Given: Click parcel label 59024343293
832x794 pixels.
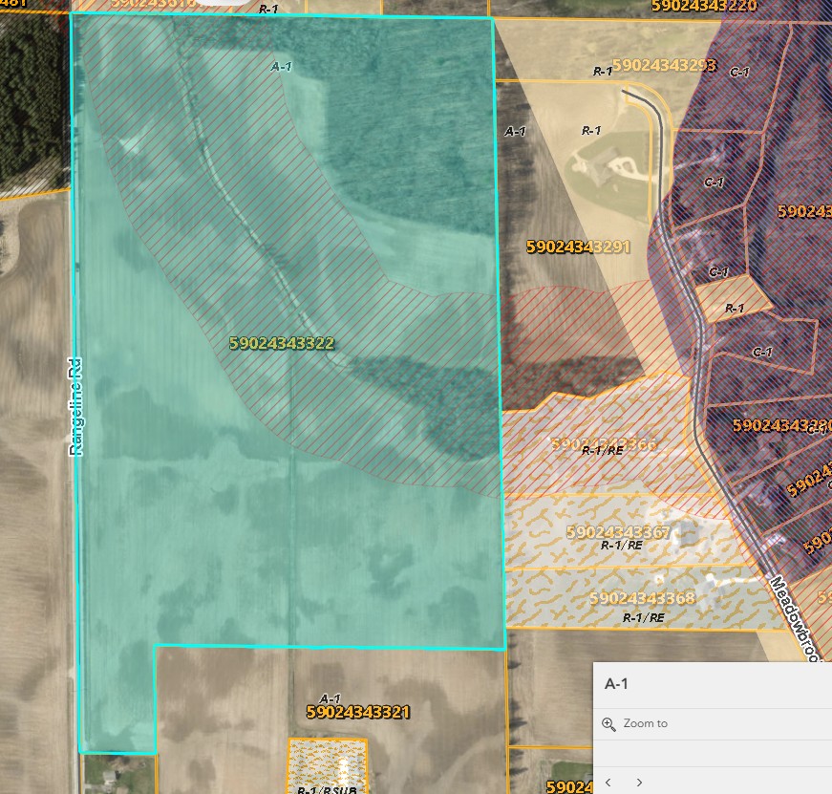Looking at the screenshot, I should pyautogui.click(x=664, y=65).
